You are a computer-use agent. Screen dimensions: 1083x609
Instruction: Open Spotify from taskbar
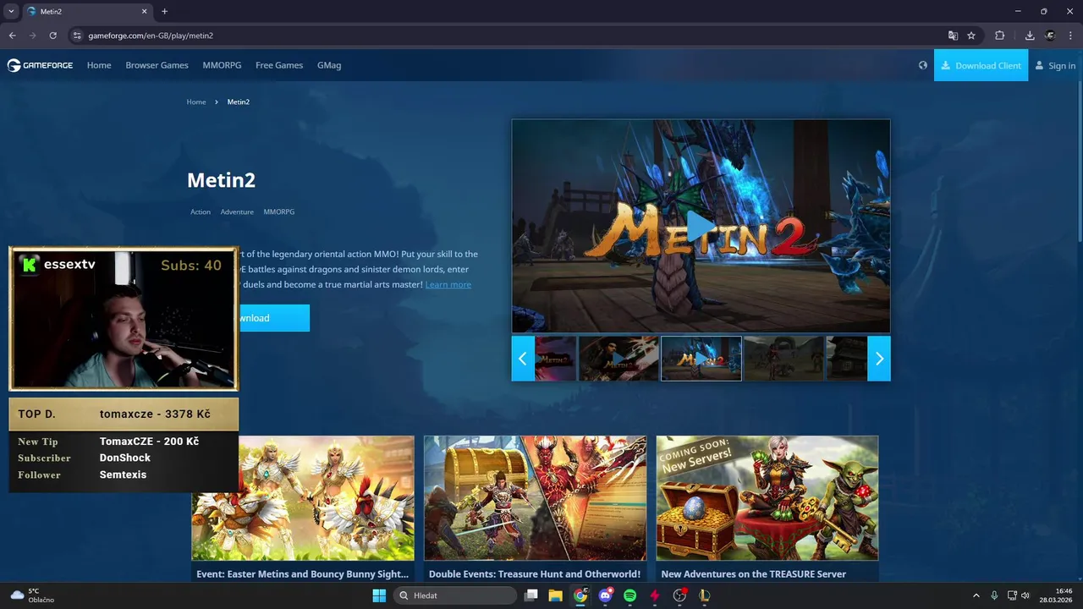click(630, 595)
